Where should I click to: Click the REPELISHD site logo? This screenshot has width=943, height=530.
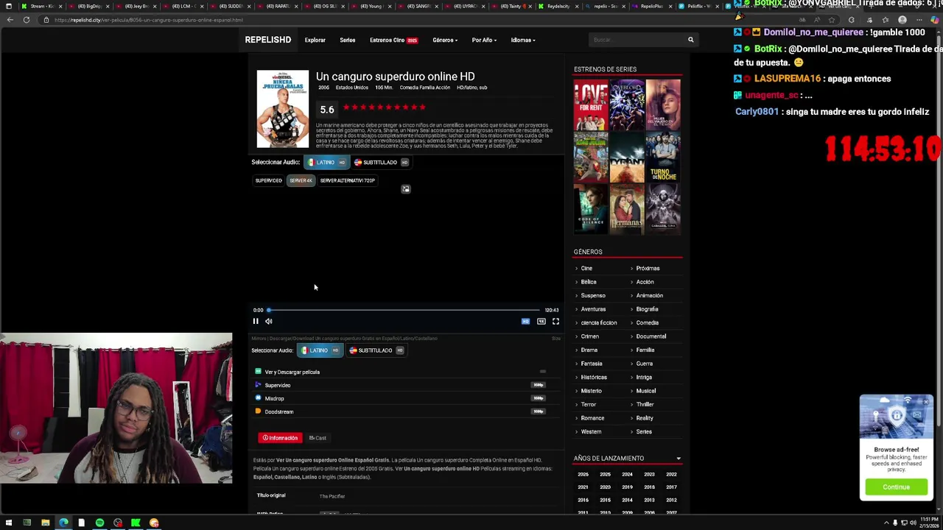pos(268,40)
